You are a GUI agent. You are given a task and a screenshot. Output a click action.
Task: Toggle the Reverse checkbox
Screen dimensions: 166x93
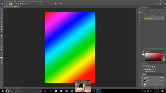point(50,4)
